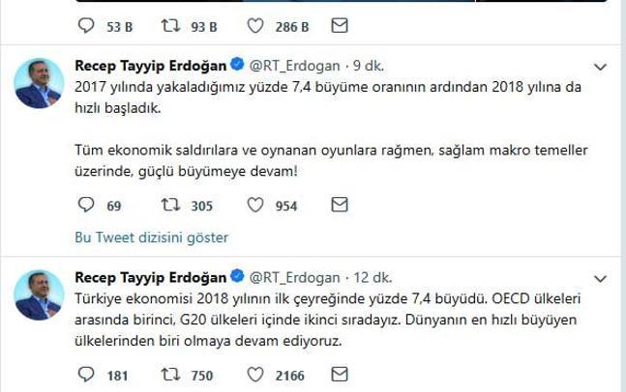626x392 pixels.
Task: Open the profile avatar of the 12 dk. tweet
Action: [x=39, y=295]
